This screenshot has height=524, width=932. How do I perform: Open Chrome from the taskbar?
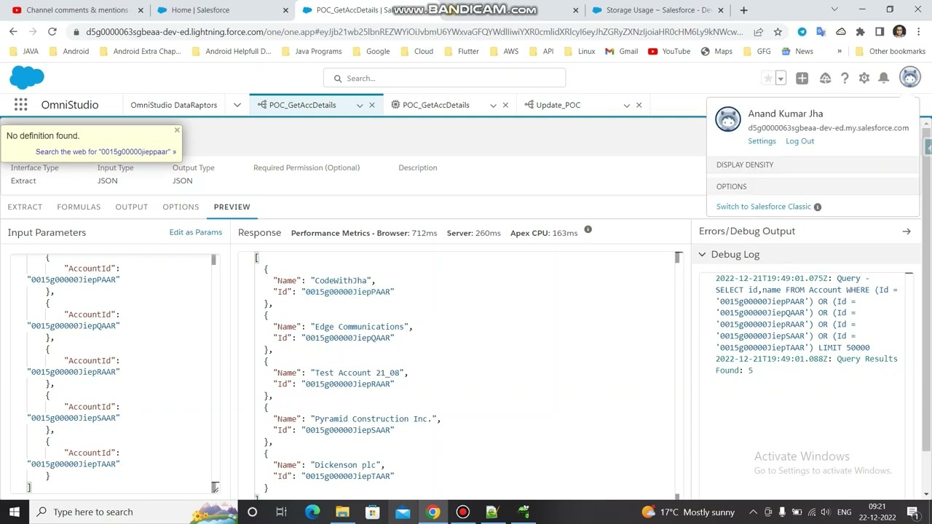tap(433, 512)
